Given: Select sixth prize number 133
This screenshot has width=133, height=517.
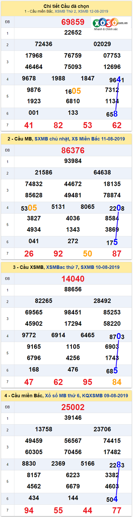Looking at the screenshot, I should 73,113.
